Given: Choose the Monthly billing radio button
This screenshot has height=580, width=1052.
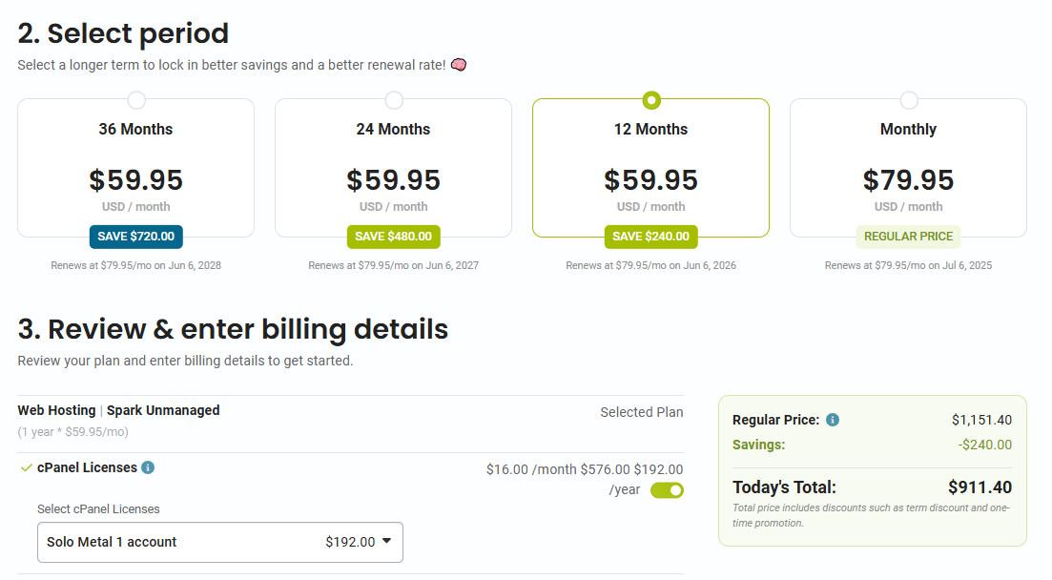Looking at the screenshot, I should pos(909,100).
